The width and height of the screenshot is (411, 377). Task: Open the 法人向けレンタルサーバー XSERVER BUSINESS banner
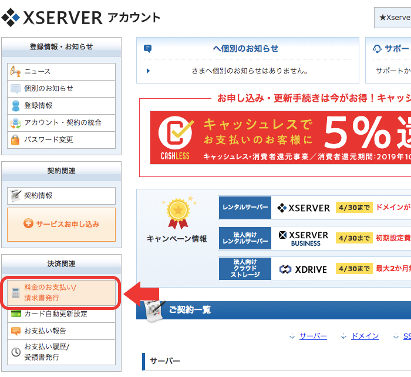(315, 238)
